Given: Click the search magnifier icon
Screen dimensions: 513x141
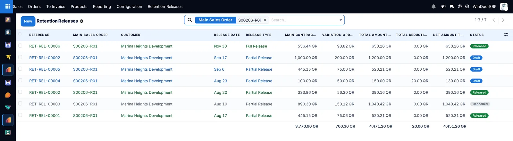Looking at the screenshot, I should pyautogui.click(x=190, y=20).
